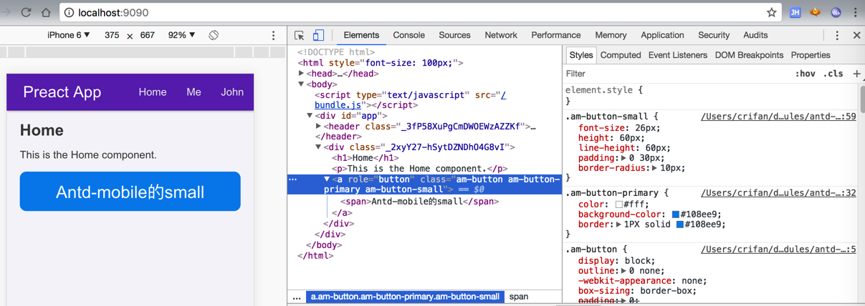The width and height of the screenshot is (865, 306).
Task: Click Home in the Preact nav bar
Action: point(153,92)
